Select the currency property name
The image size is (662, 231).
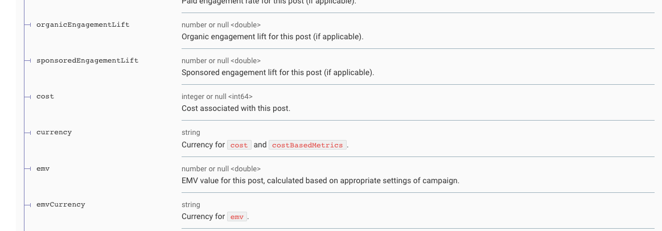click(54, 132)
